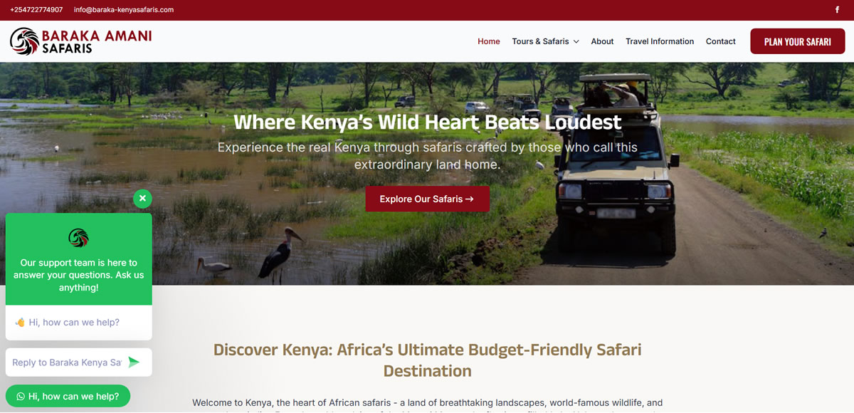The image size is (854, 413).
Task: Click Explore Our Safaris button
Action: pyautogui.click(x=427, y=199)
